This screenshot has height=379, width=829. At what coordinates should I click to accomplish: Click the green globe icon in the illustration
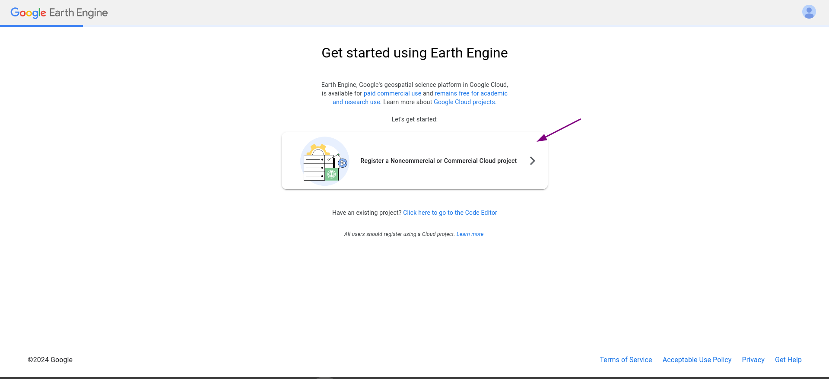tap(331, 174)
